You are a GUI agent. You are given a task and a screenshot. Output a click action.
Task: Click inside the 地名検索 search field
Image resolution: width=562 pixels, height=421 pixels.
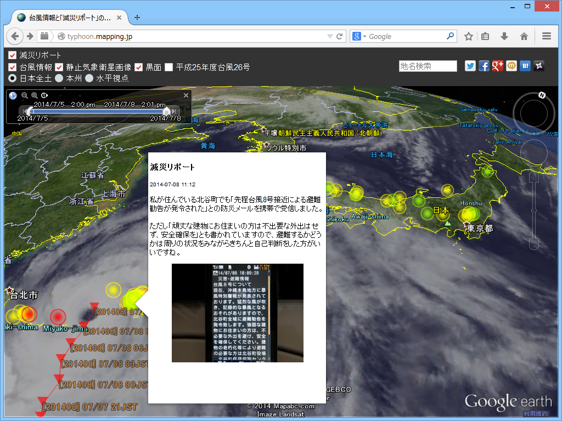pos(428,66)
